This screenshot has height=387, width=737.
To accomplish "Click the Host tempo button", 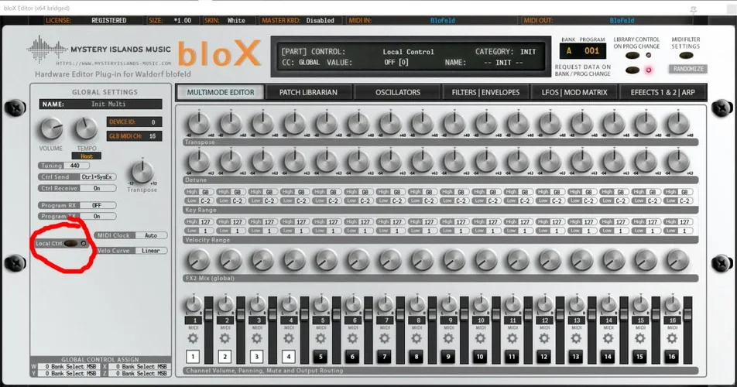I will pos(87,156).
